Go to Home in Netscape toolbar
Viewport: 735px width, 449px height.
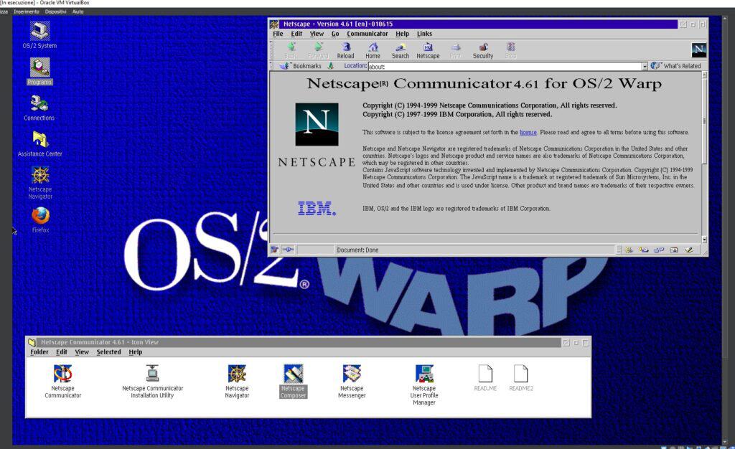point(373,50)
